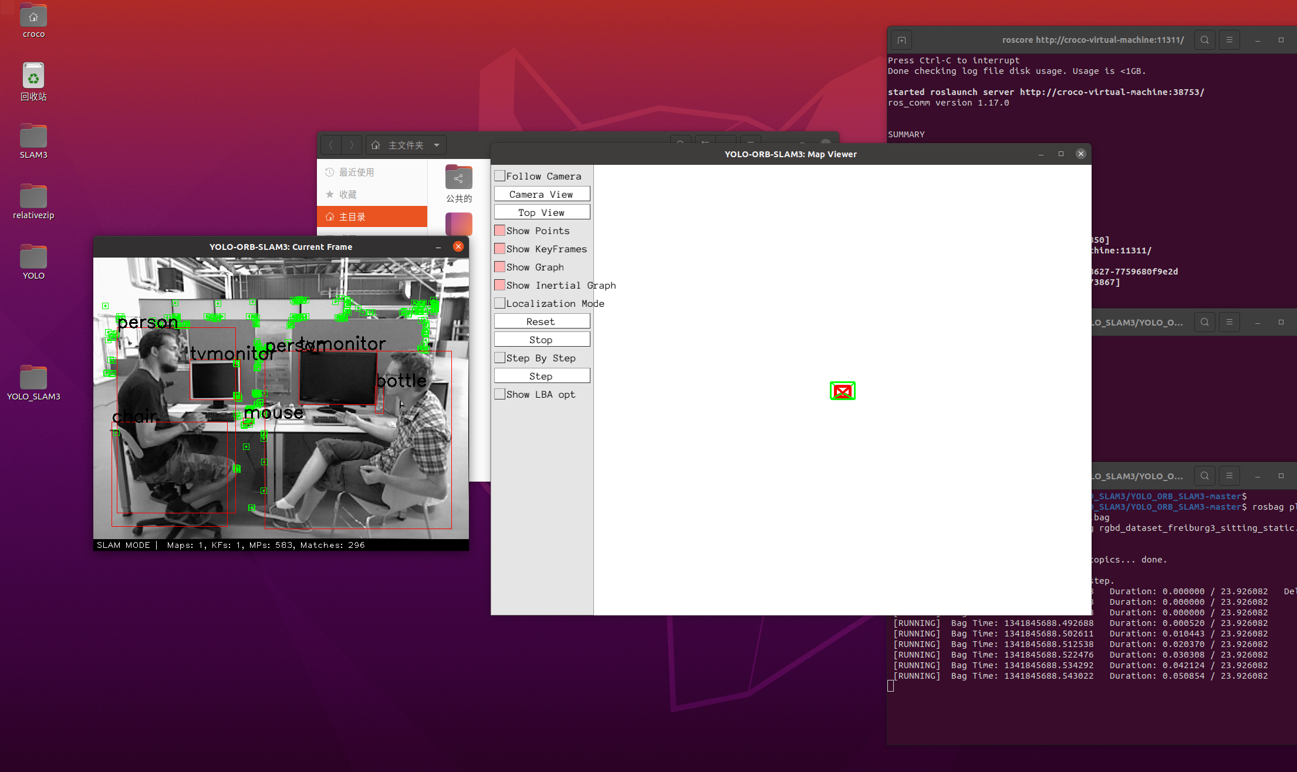Image resolution: width=1297 pixels, height=772 pixels.
Task: Open the croco home folder icon
Action: pos(33,17)
